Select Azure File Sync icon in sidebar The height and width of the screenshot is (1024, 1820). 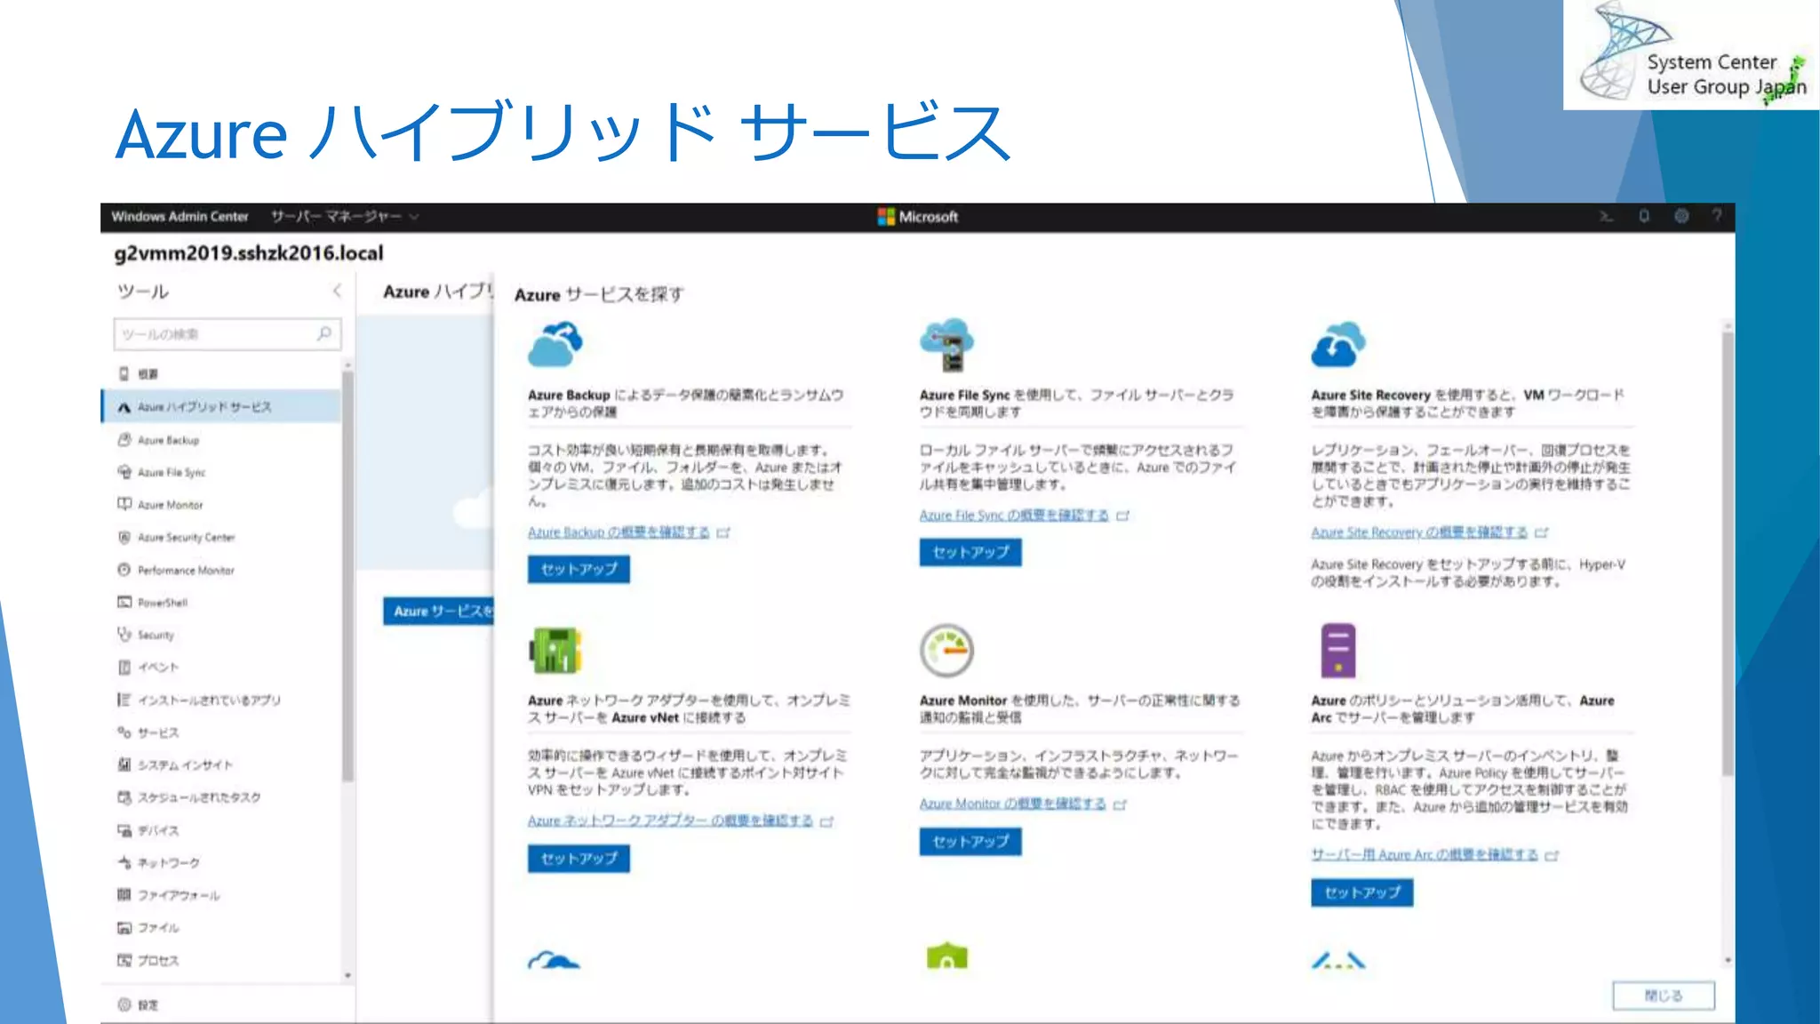tap(124, 472)
